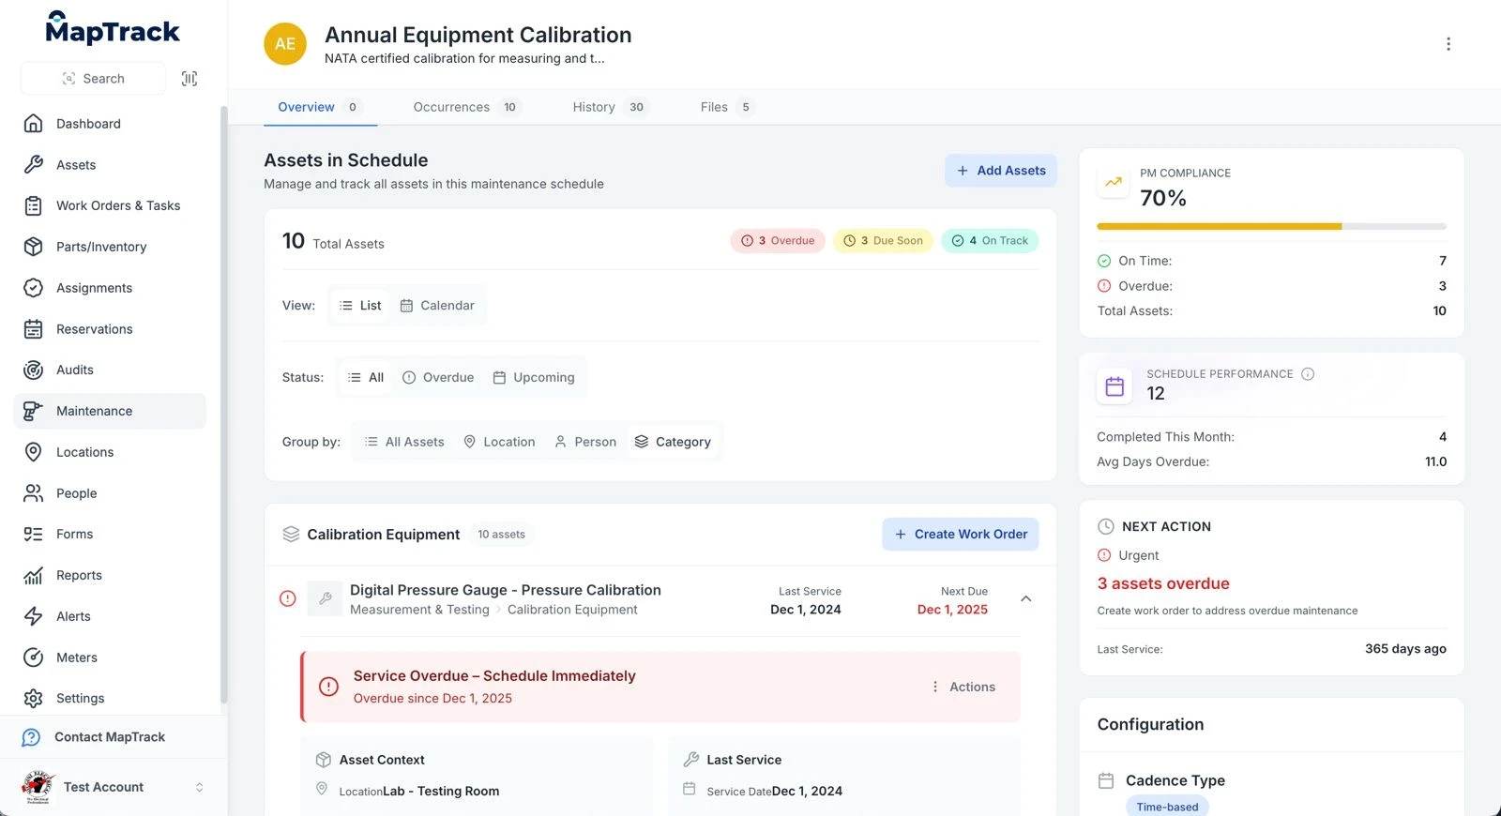
Task: Click the PM Compliance trend icon
Action: [1114, 182]
